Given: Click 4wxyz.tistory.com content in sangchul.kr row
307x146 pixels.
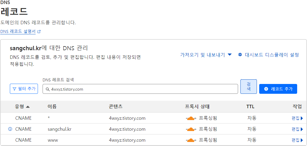Looking at the screenshot, I should (x=127, y=129).
